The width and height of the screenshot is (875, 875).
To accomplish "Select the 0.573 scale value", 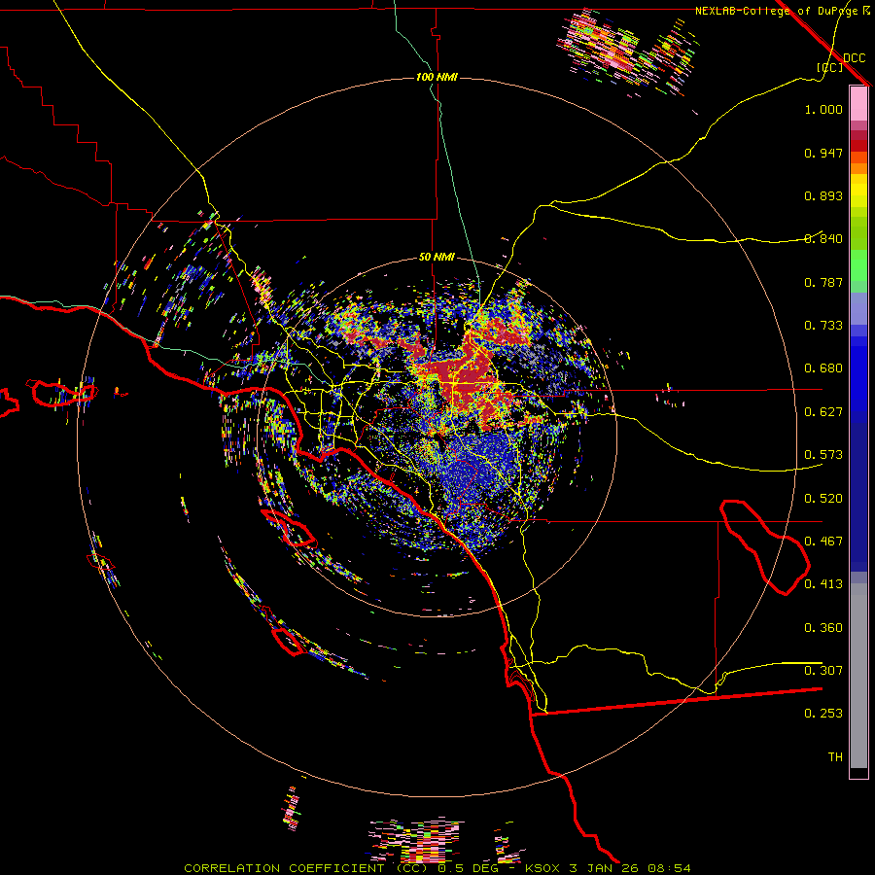I will point(823,455).
